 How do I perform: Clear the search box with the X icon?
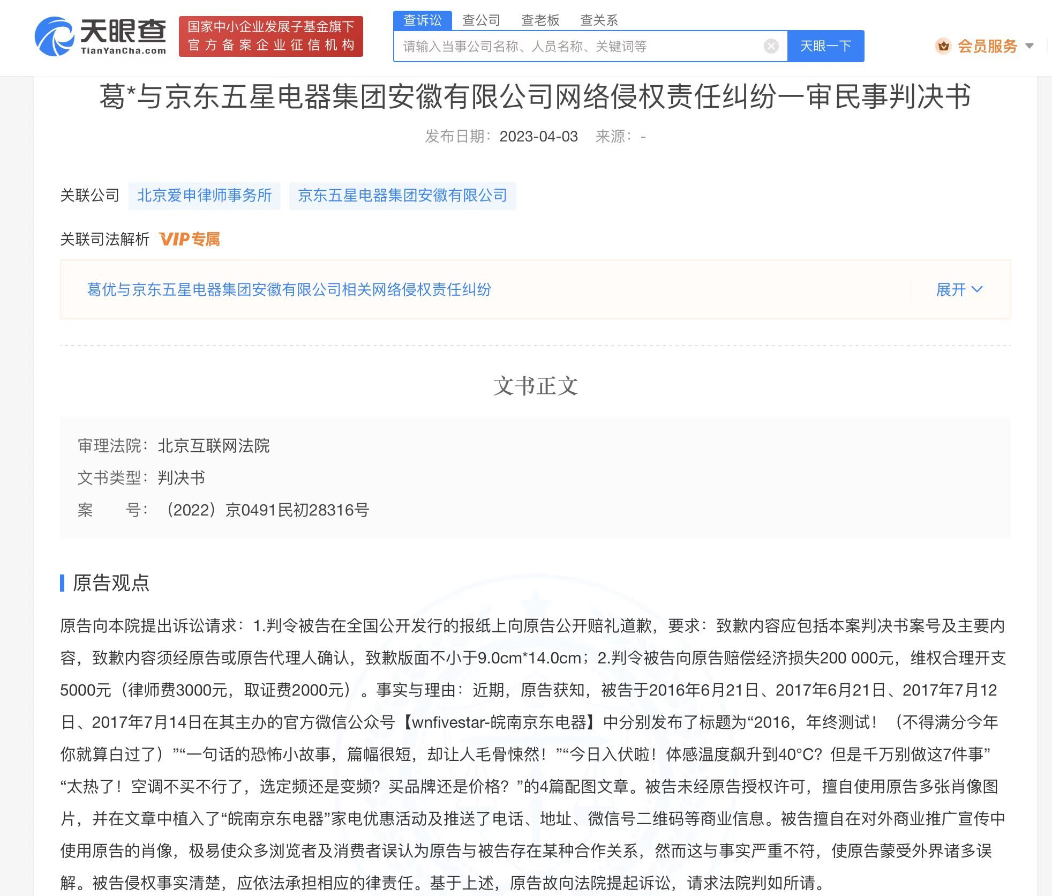[770, 46]
